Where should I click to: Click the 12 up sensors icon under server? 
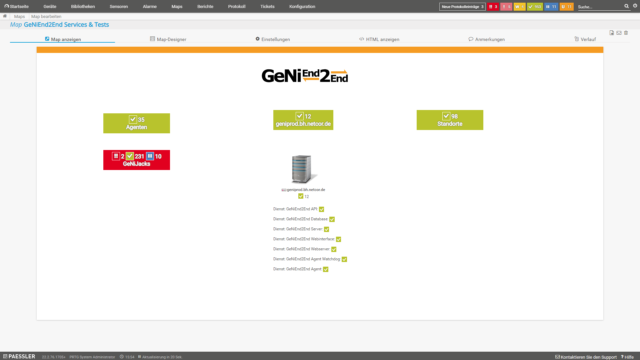point(301,196)
